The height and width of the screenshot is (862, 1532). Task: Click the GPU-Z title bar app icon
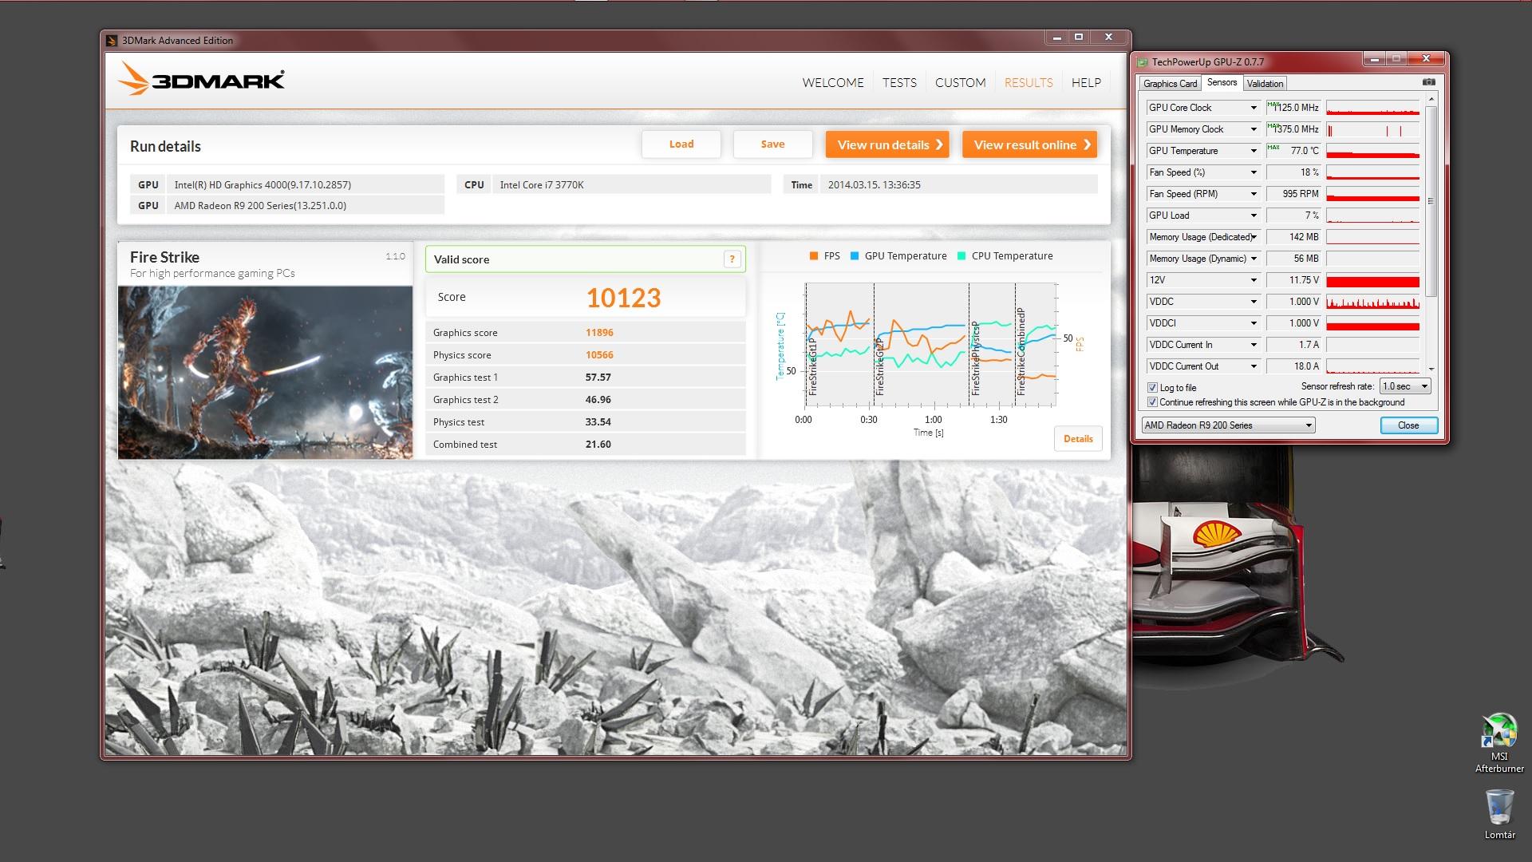[1143, 61]
